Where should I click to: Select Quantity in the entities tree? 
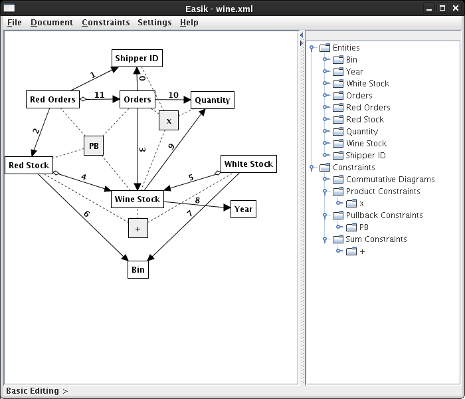[x=362, y=132]
